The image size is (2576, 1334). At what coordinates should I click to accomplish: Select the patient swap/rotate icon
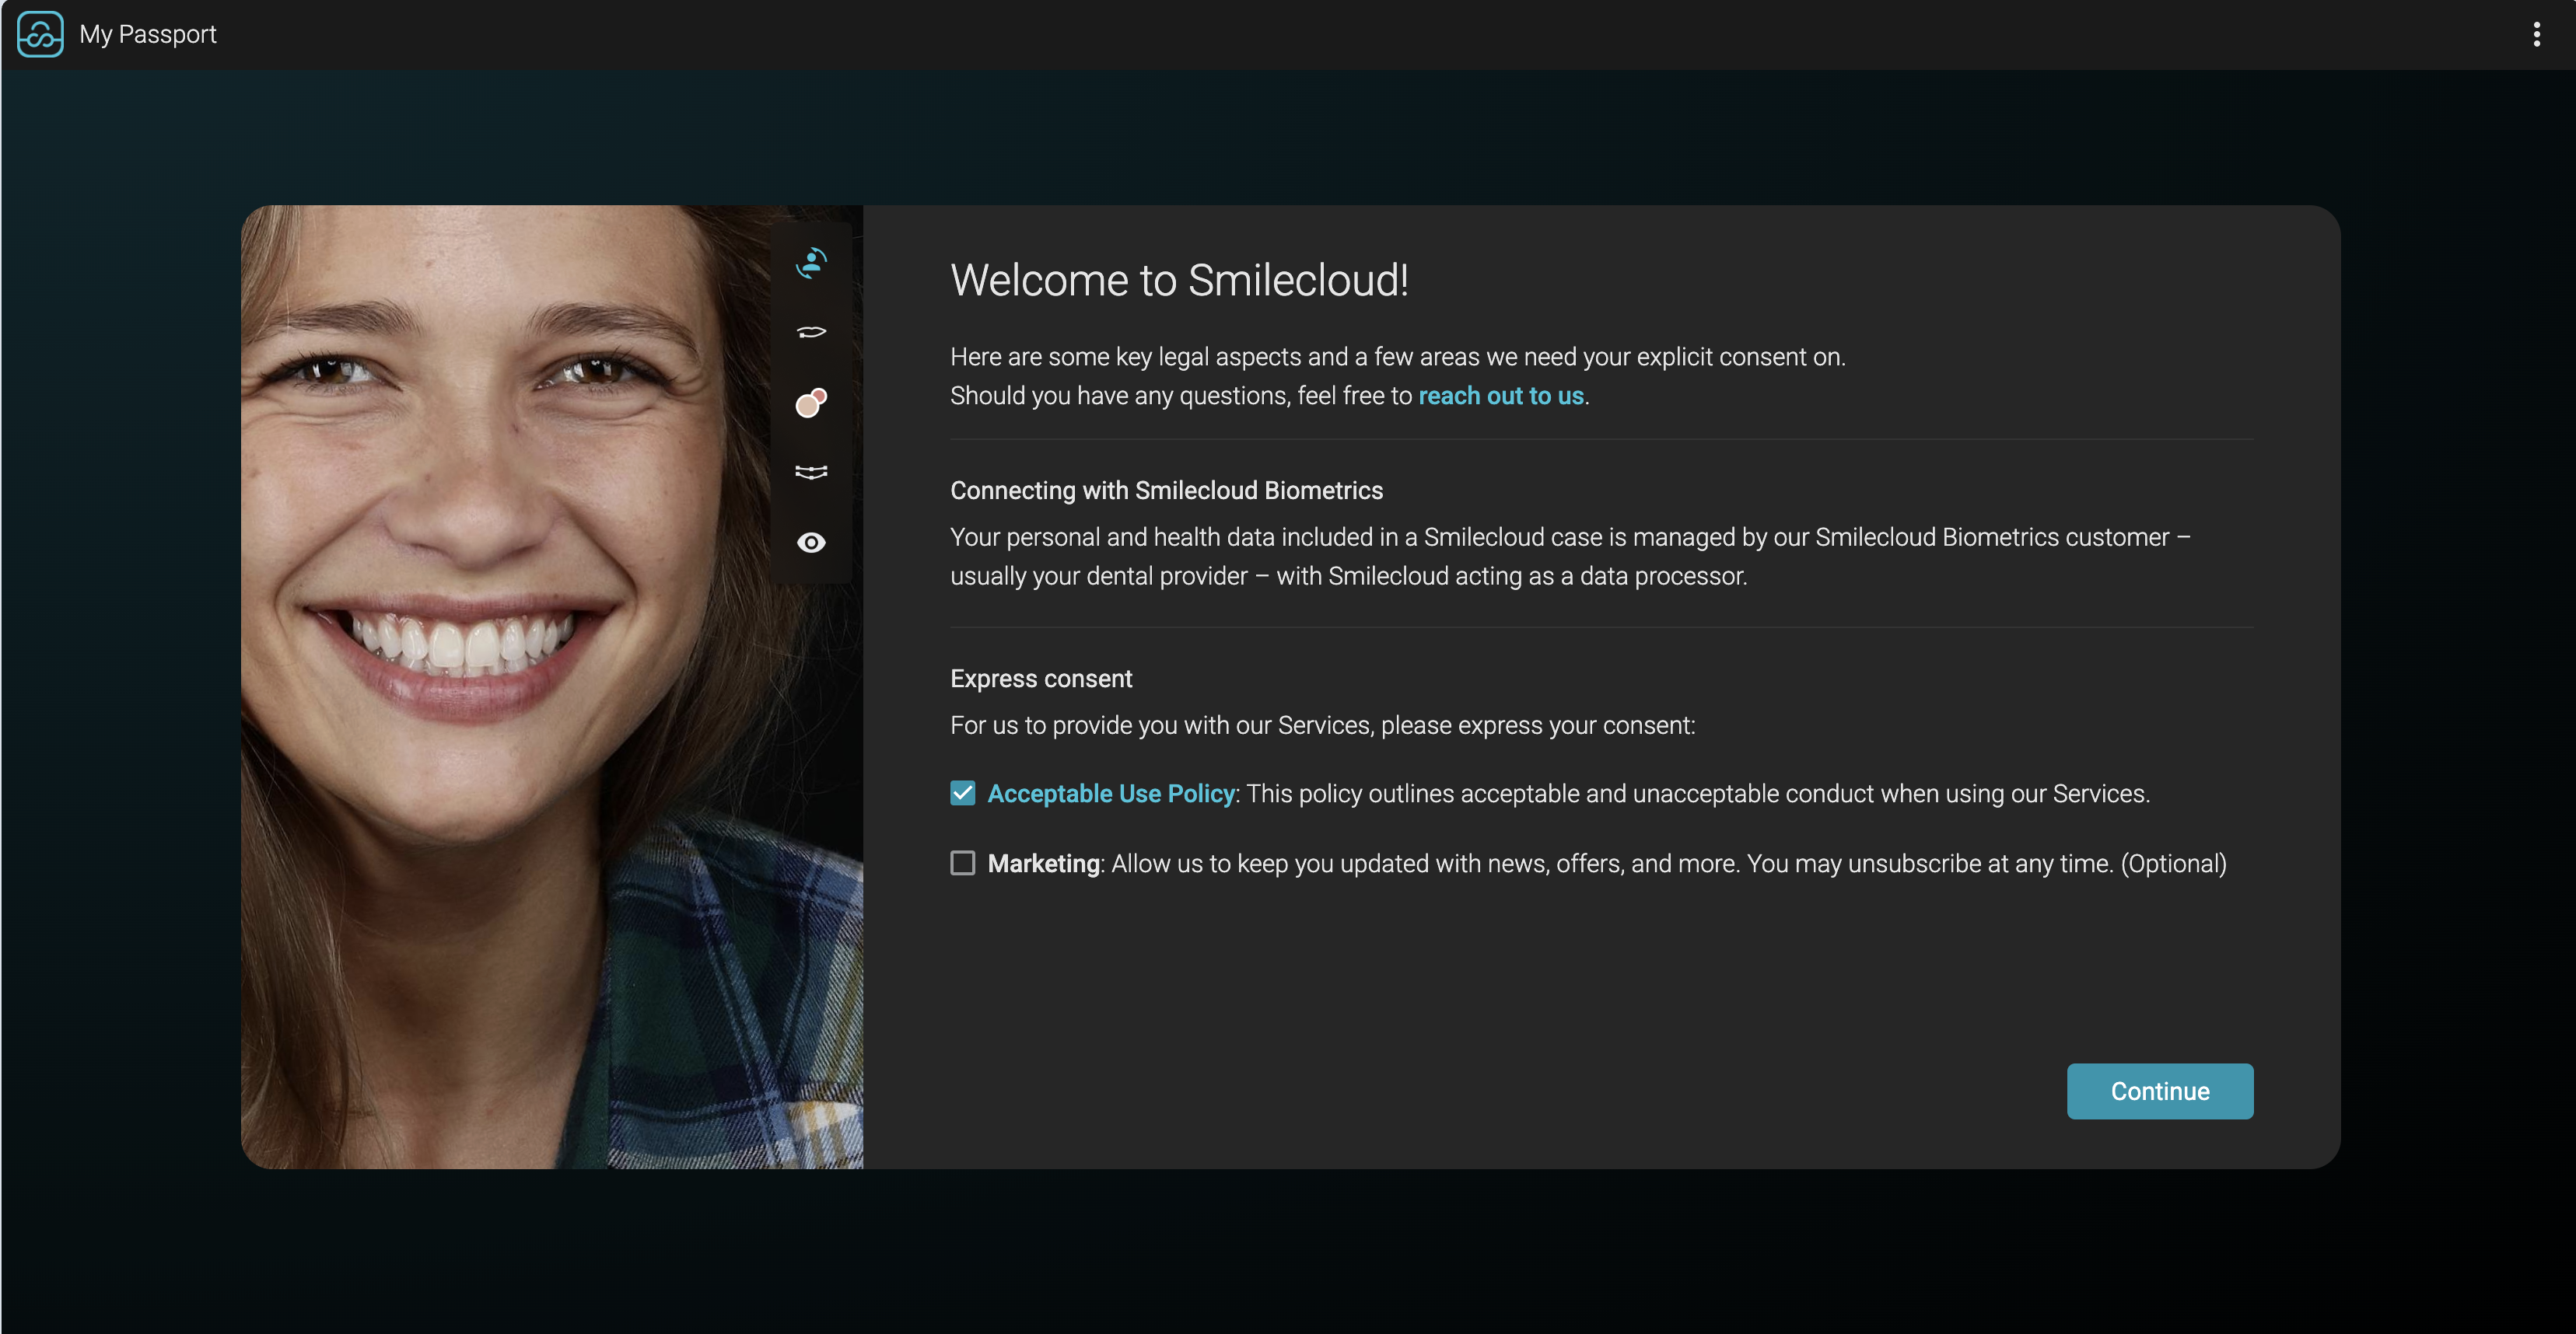811,263
